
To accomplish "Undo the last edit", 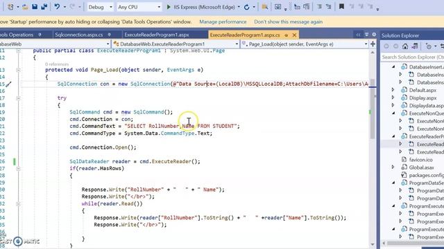I will (x=57, y=7).
